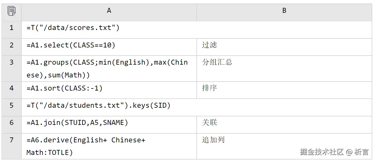Select row 5 header
The width and height of the screenshot is (374, 161).
11,106
